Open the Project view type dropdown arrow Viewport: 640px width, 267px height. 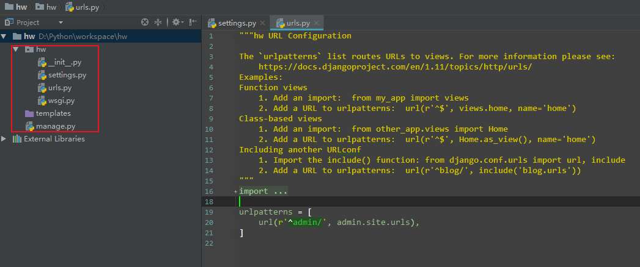click(61, 23)
